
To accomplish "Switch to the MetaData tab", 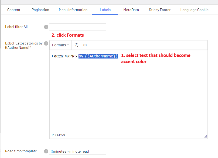I will point(131,10).
